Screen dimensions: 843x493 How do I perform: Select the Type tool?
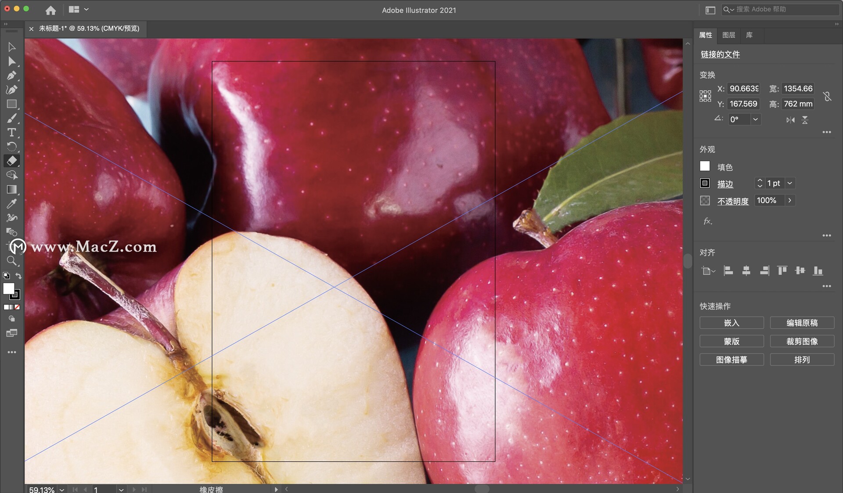12,132
